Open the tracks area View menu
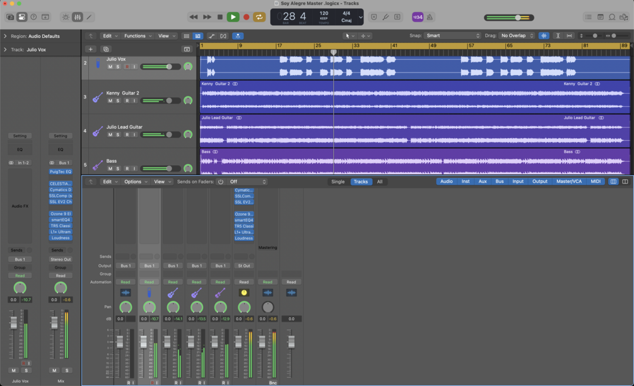The image size is (634, 386). 167,36
